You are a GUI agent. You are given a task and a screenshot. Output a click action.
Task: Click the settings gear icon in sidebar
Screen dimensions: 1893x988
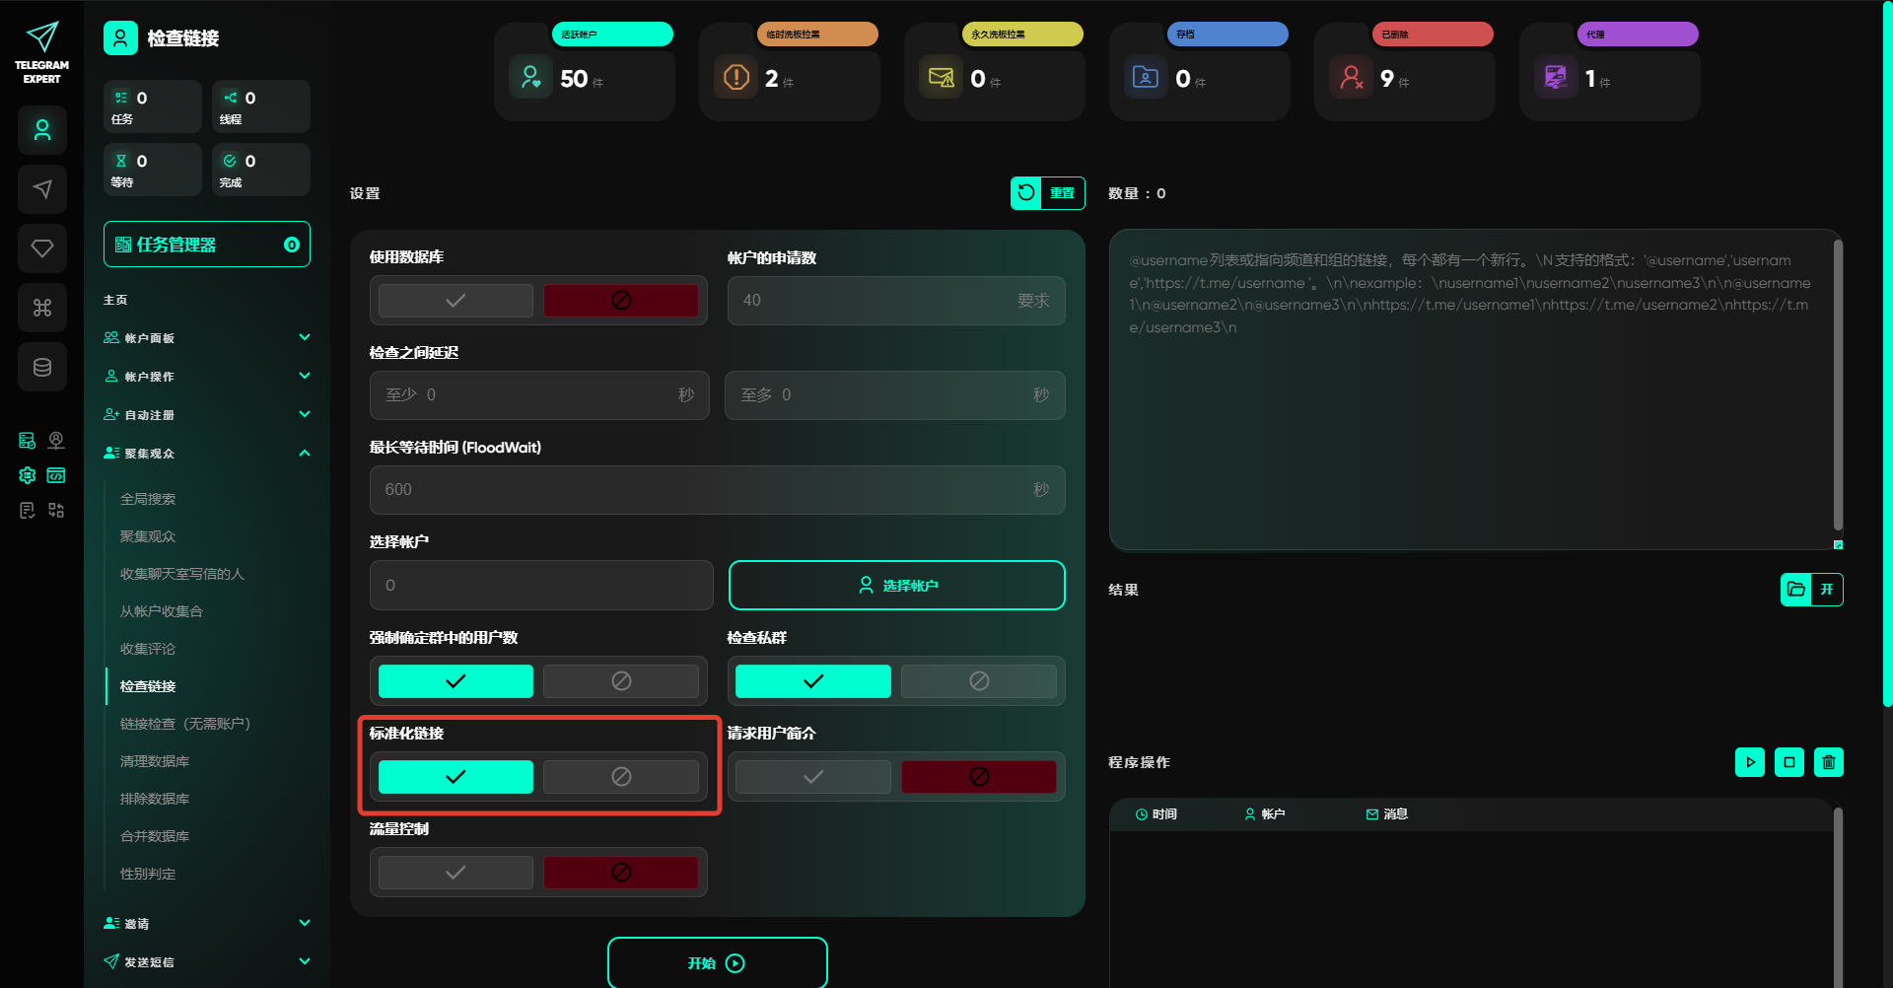point(28,475)
